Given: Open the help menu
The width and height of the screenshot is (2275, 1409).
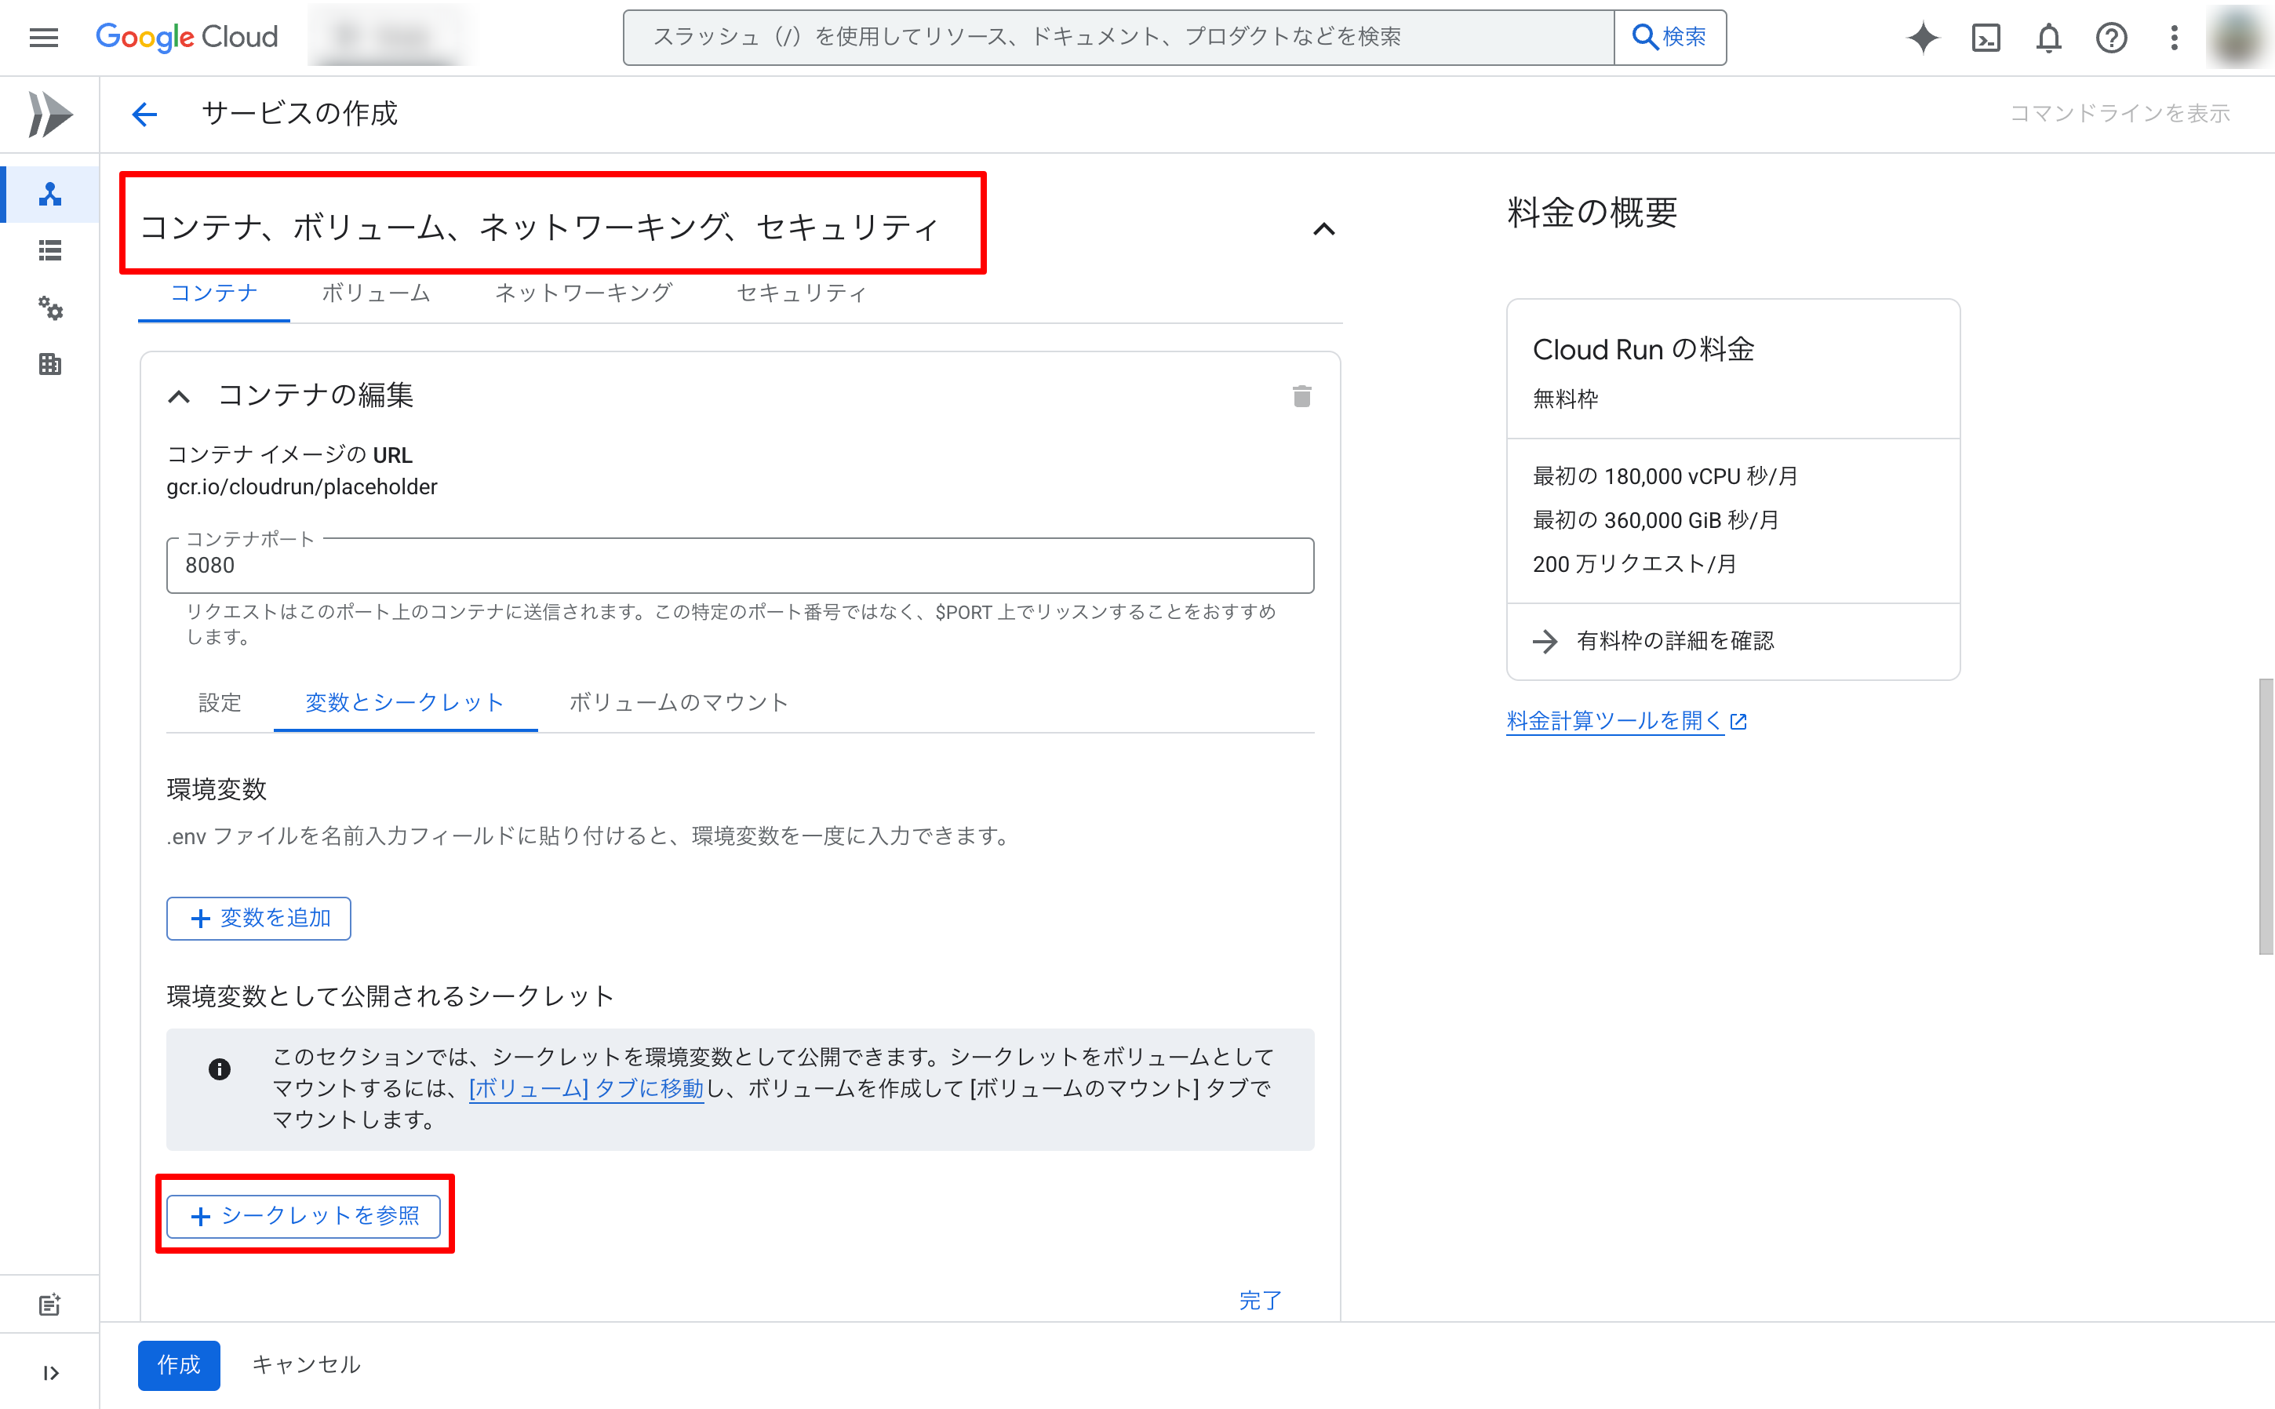Looking at the screenshot, I should (x=2111, y=38).
